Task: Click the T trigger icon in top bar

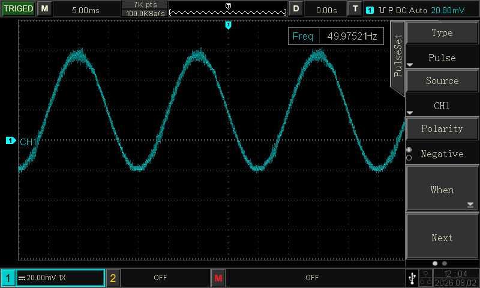Action: (x=355, y=8)
